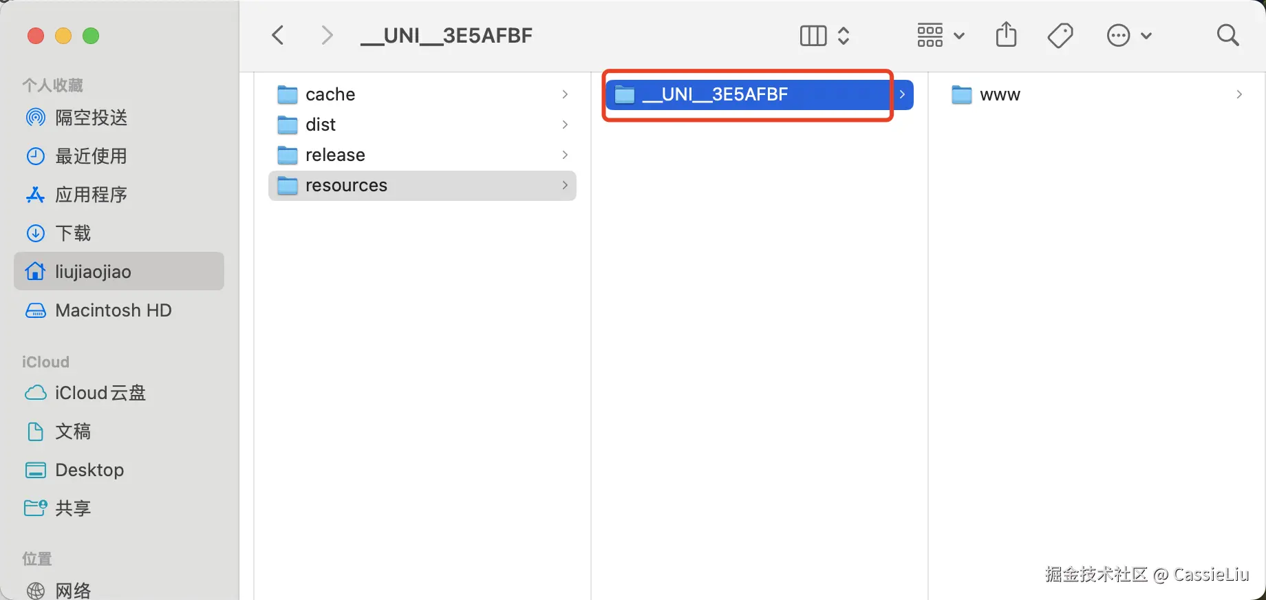Open the Share toolbar icon

[x=1006, y=34]
